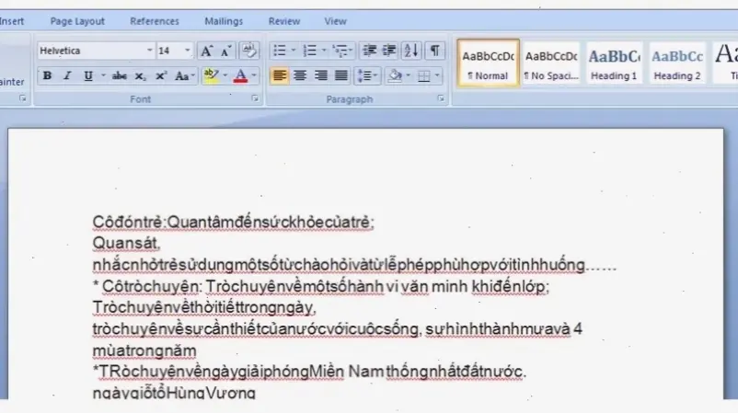This screenshot has height=413, width=738.
Task: Open the Page Layout tab
Action: (x=77, y=21)
